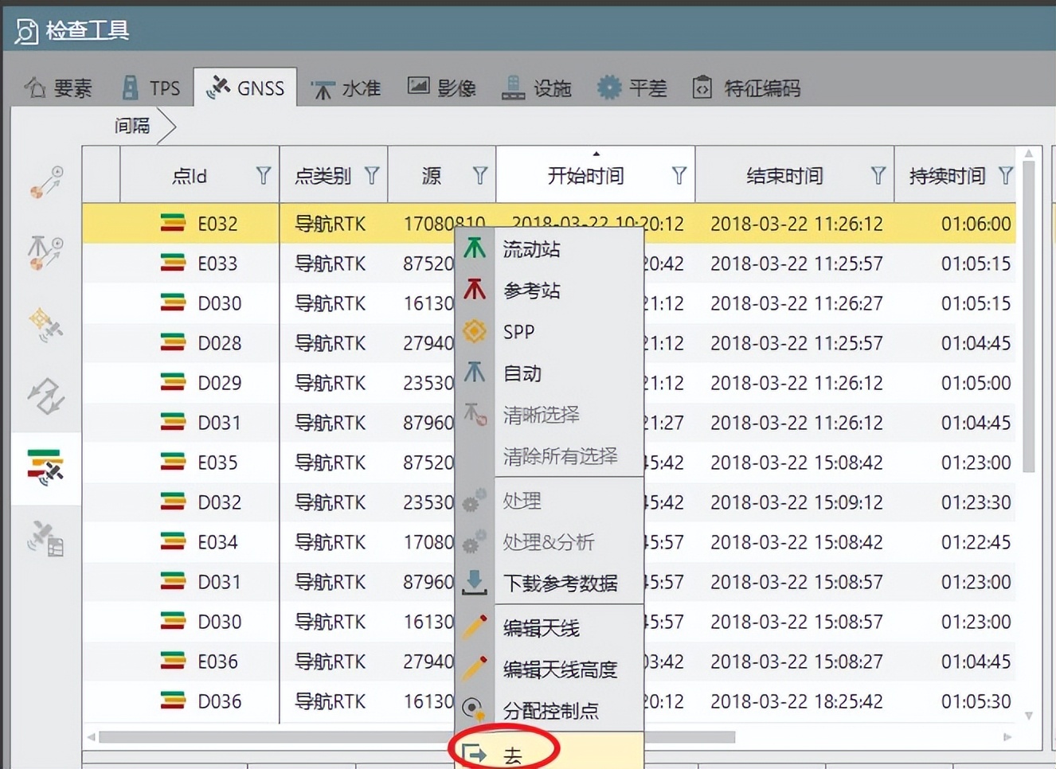Select 参考站 in the context menu
Screen dimensions: 1056x769
tap(550, 291)
